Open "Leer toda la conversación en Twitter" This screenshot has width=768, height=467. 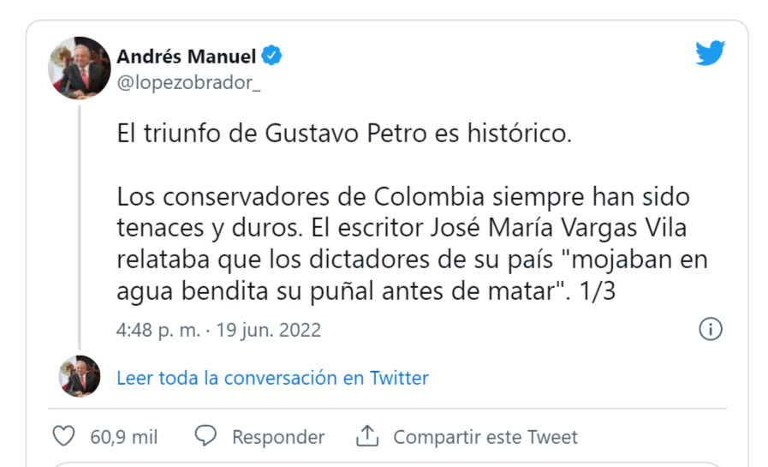[272, 378]
